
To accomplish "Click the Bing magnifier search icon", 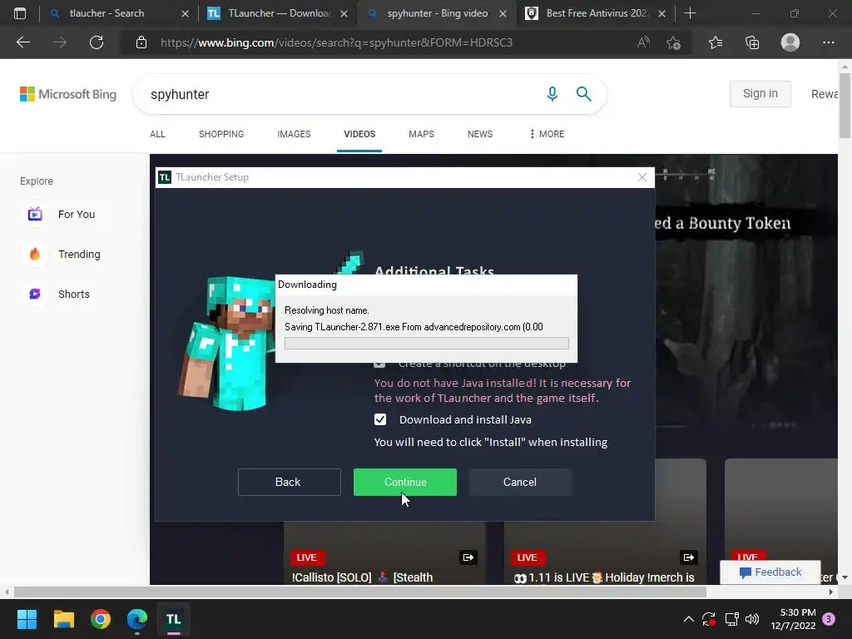I will (x=583, y=94).
